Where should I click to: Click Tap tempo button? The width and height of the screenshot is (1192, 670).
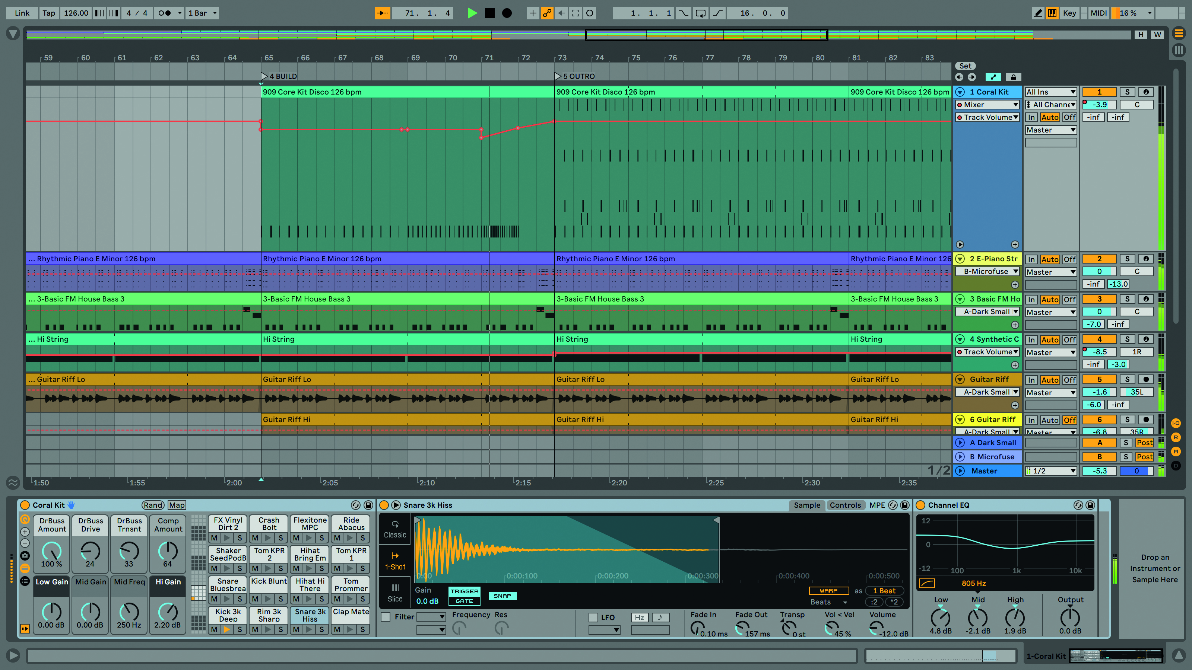tap(48, 13)
